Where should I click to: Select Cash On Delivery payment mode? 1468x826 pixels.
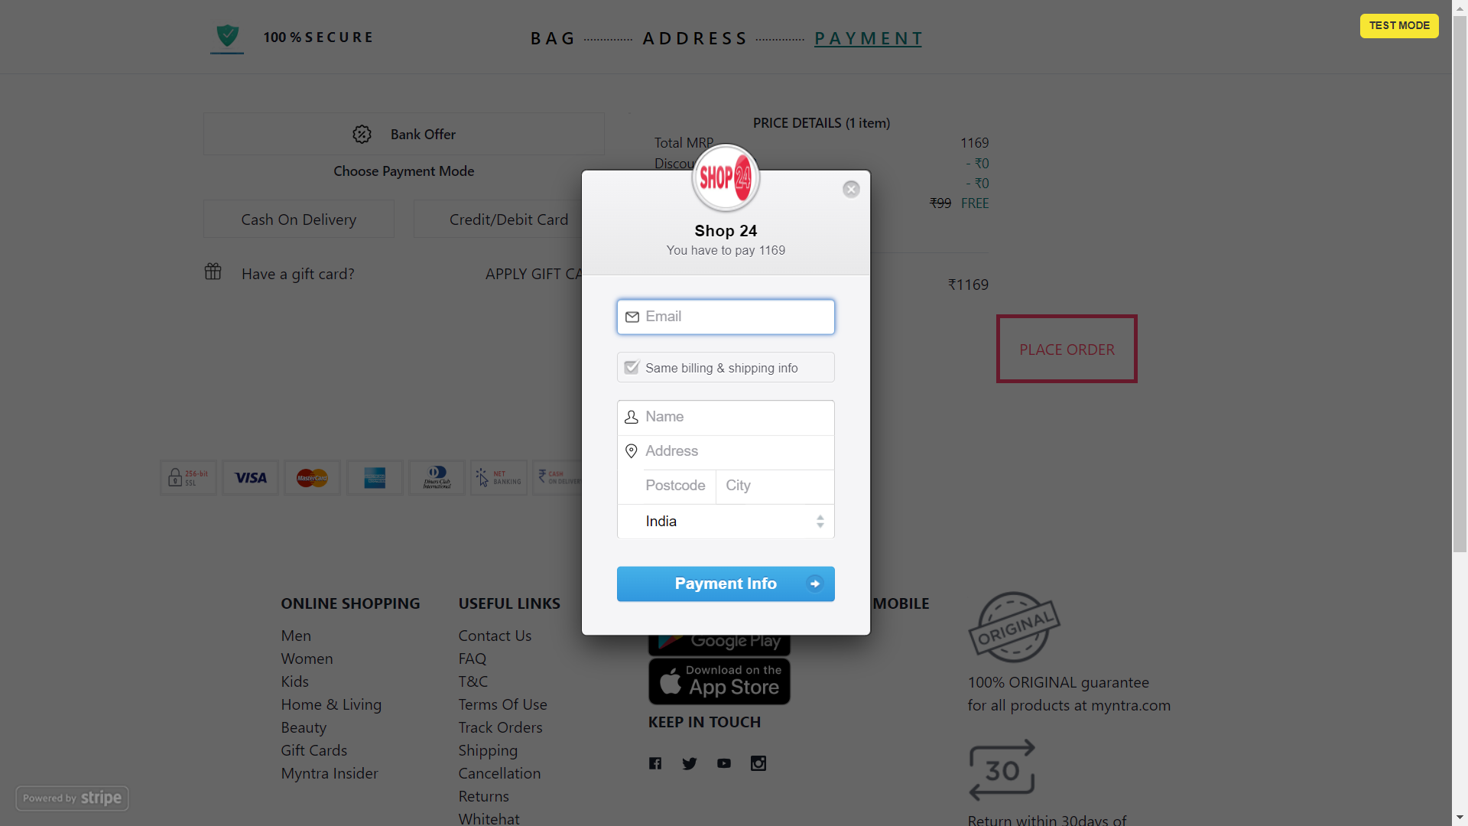pos(299,220)
